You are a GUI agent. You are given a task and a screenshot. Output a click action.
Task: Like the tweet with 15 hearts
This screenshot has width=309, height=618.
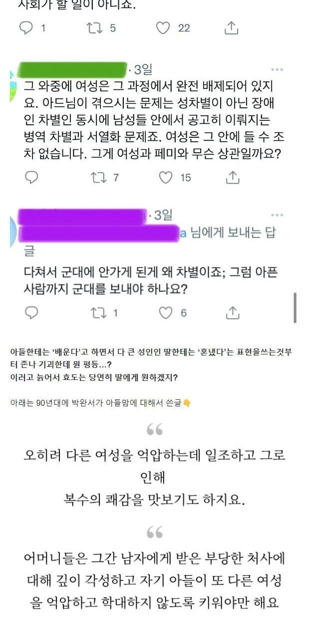pyautogui.click(x=165, y=177)
